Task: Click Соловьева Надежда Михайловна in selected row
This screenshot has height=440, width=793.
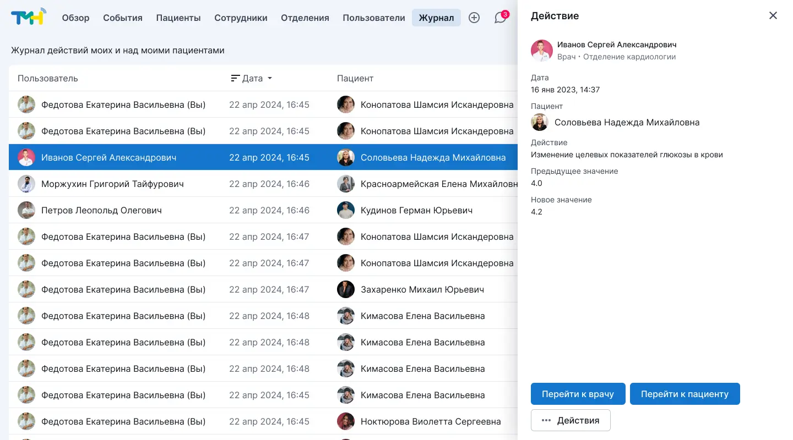Action: click(433, 157)
